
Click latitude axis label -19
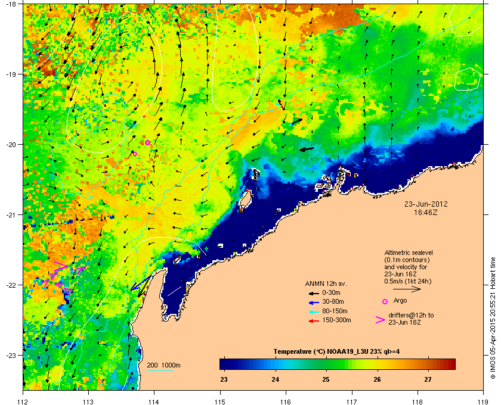(x=11, y=74)
